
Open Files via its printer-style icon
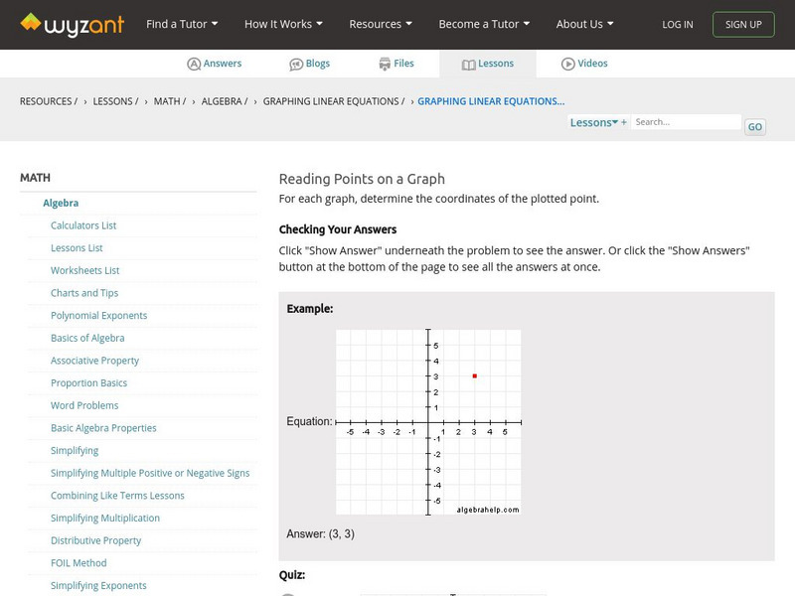pyautogui.click(x=383, y=63)
